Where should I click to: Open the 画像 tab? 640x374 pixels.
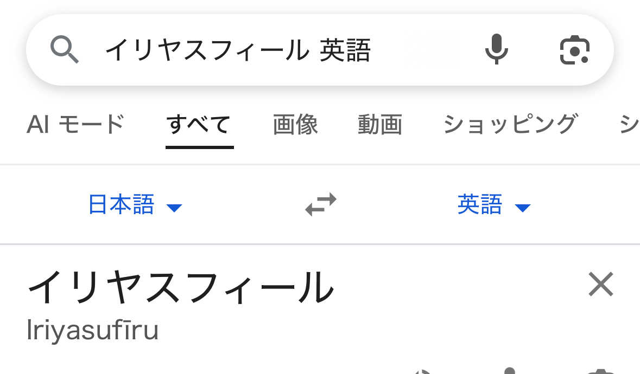(295, 125)
